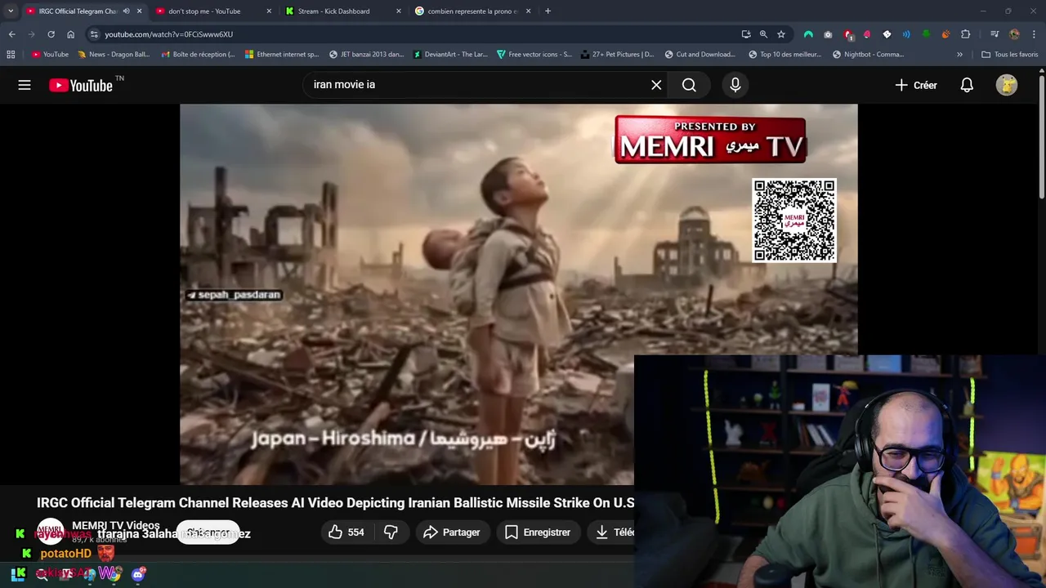Open JET banzai 2013 bookmark
The image size is (1046, 588).
366,55
